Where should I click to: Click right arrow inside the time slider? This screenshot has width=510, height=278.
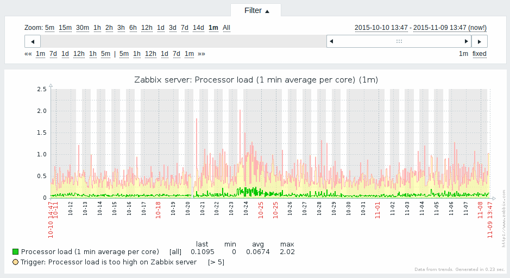466,41
